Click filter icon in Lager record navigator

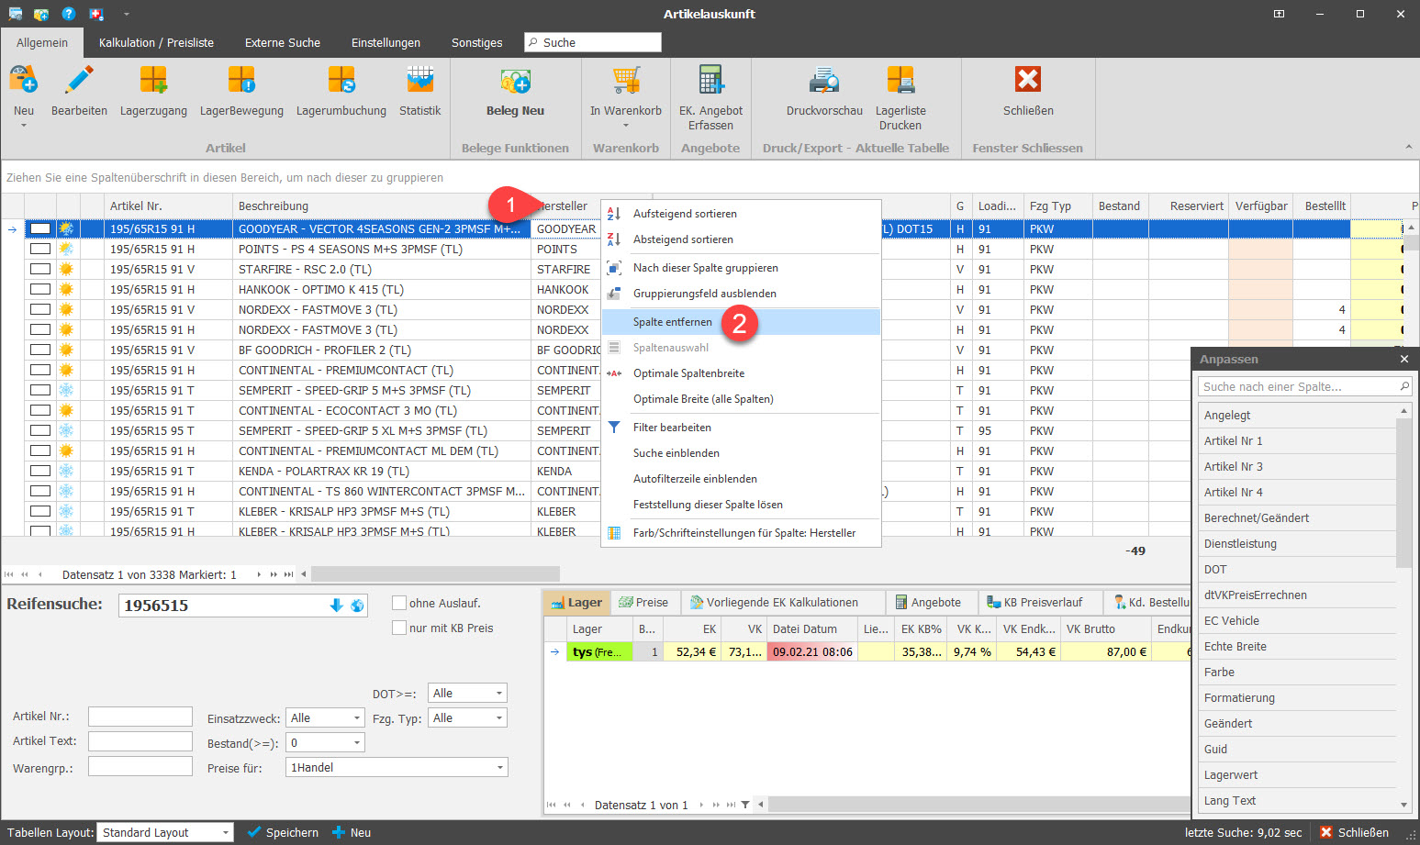click(745, 805)
